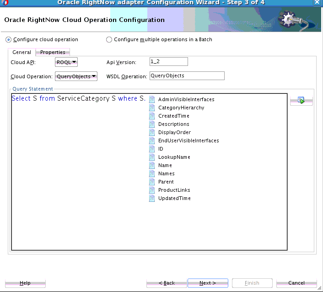Click the AdminVisibleInterfaces field icon

(152, 99)
